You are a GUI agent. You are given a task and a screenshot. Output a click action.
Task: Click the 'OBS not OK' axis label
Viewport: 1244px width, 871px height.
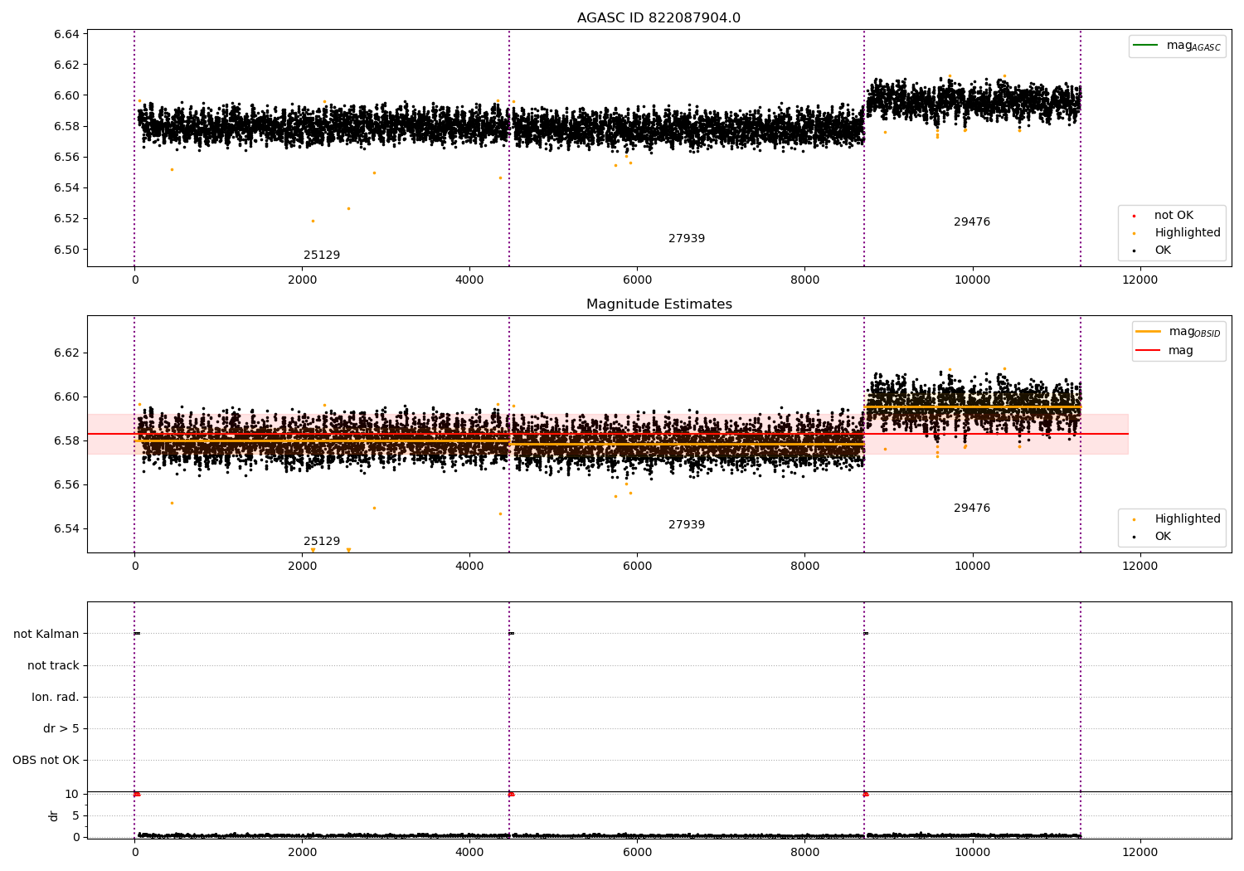point(46,761)
